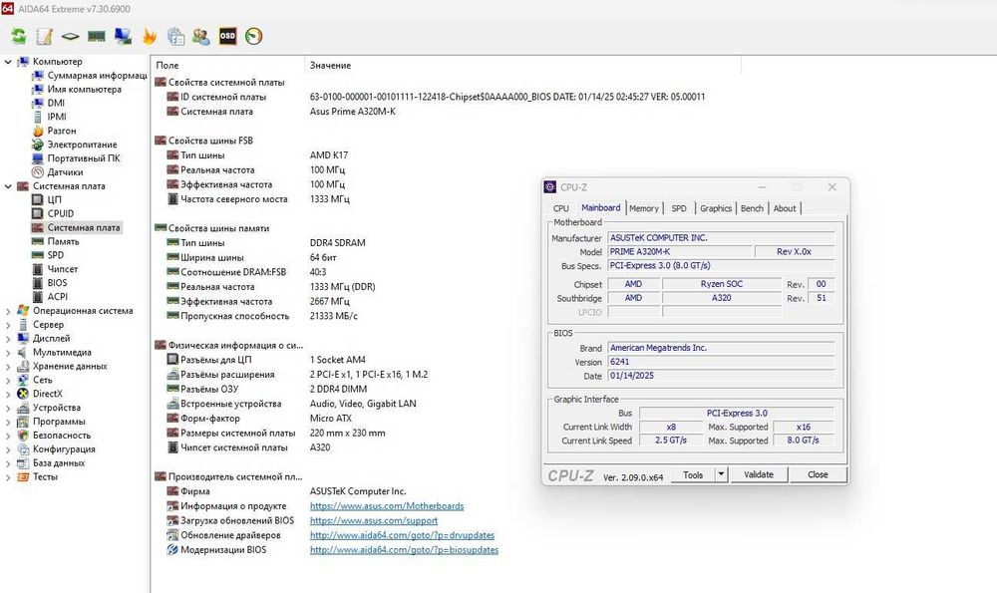Image resolution: width=997 pixels, height=593 pixels.
Task: Expand the Операционная система node
Action: 8,311
